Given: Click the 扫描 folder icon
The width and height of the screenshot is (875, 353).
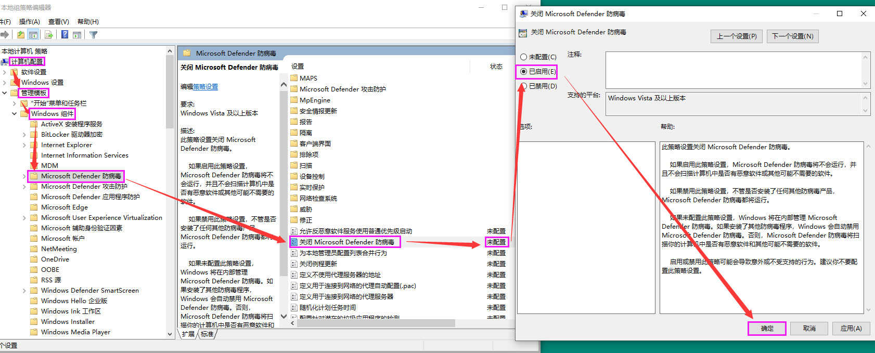Looking at the screenshot, I should click(x=294, y=165).
